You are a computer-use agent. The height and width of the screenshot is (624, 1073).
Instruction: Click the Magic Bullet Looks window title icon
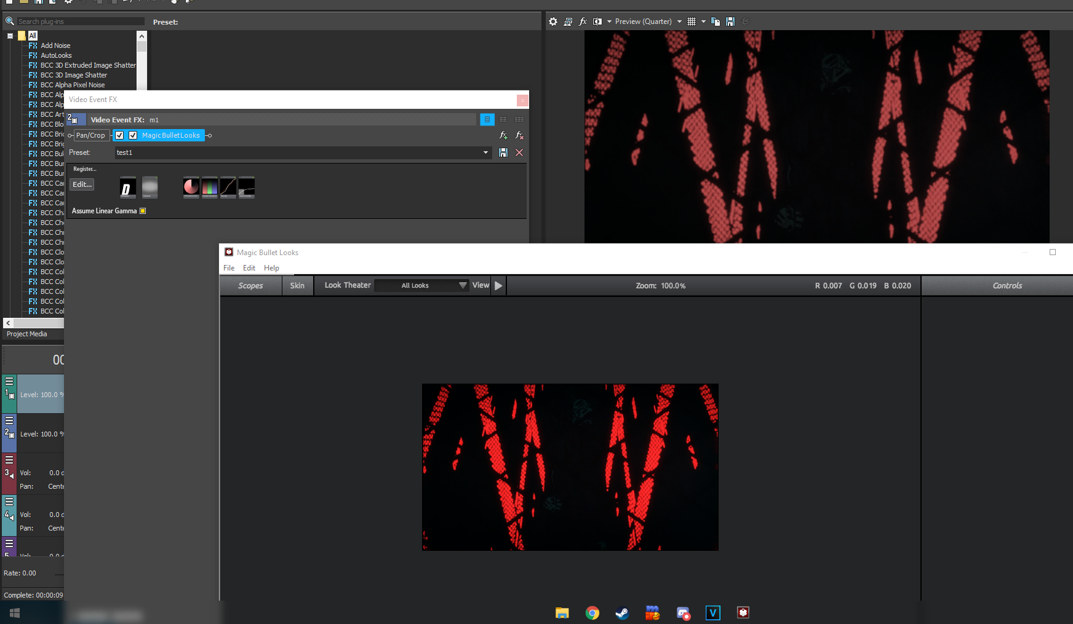pyautogui.click(x=229, y=252)
